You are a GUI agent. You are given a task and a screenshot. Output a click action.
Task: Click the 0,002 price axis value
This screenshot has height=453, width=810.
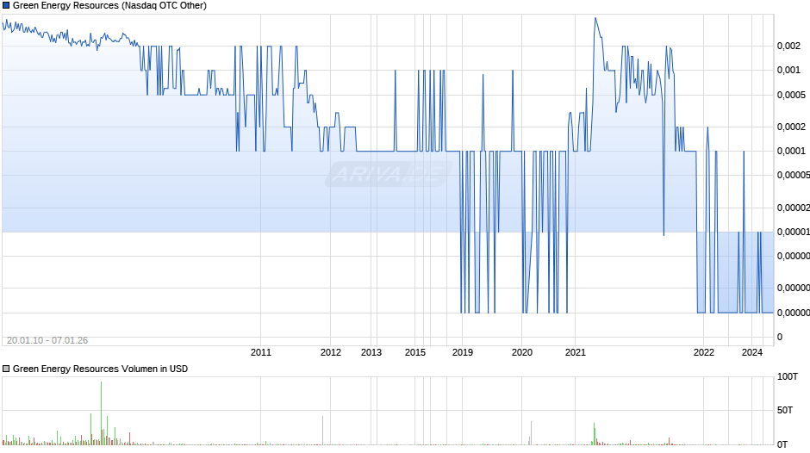(788, 46)
